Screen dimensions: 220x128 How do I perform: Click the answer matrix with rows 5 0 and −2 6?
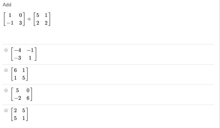click(22, 94)
